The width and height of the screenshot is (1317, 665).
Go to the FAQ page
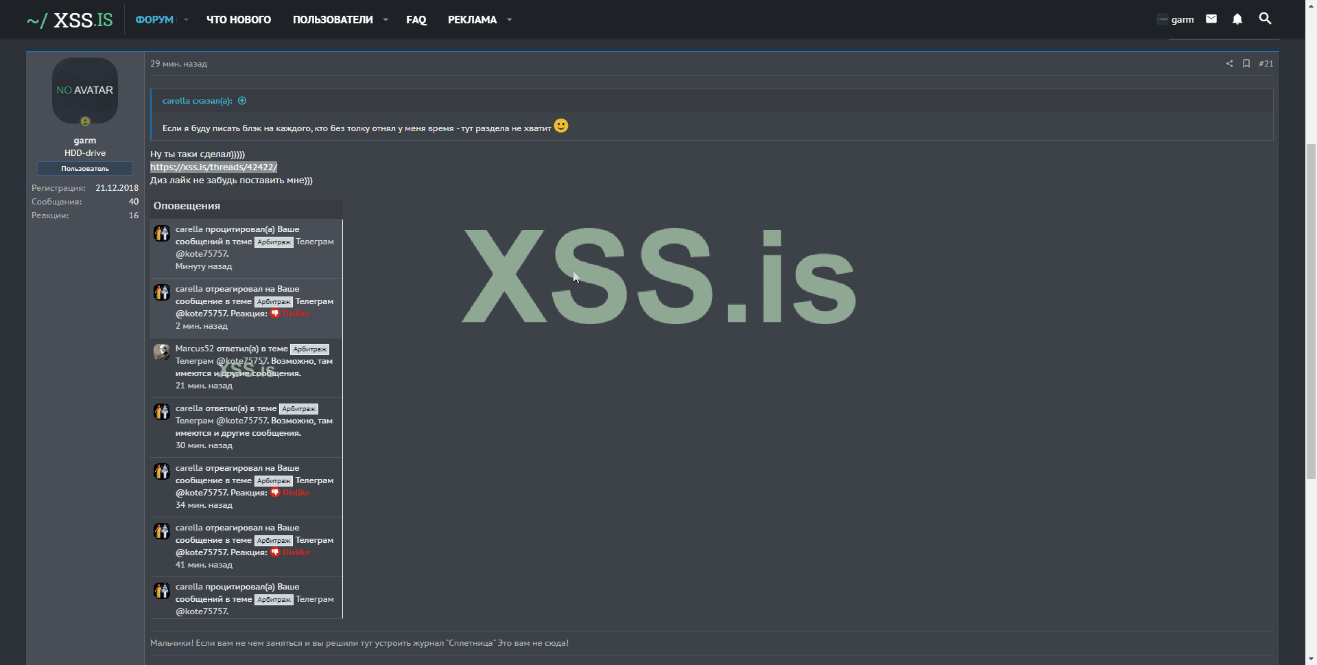(x=416, y=20)
